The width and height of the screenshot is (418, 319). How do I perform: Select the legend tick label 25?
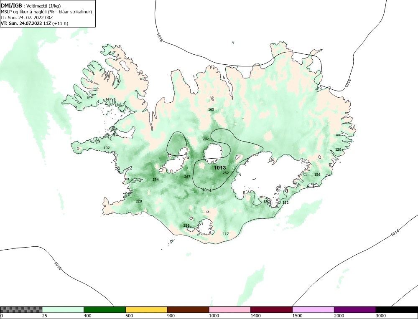tap(44, 316)
